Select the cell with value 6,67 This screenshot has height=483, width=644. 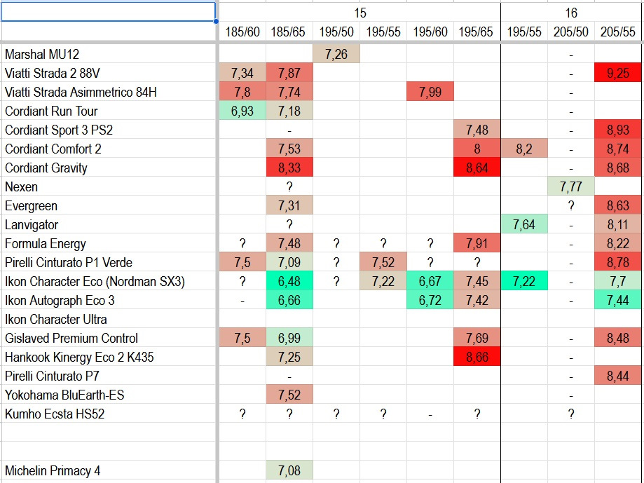[x=430, y=280]
